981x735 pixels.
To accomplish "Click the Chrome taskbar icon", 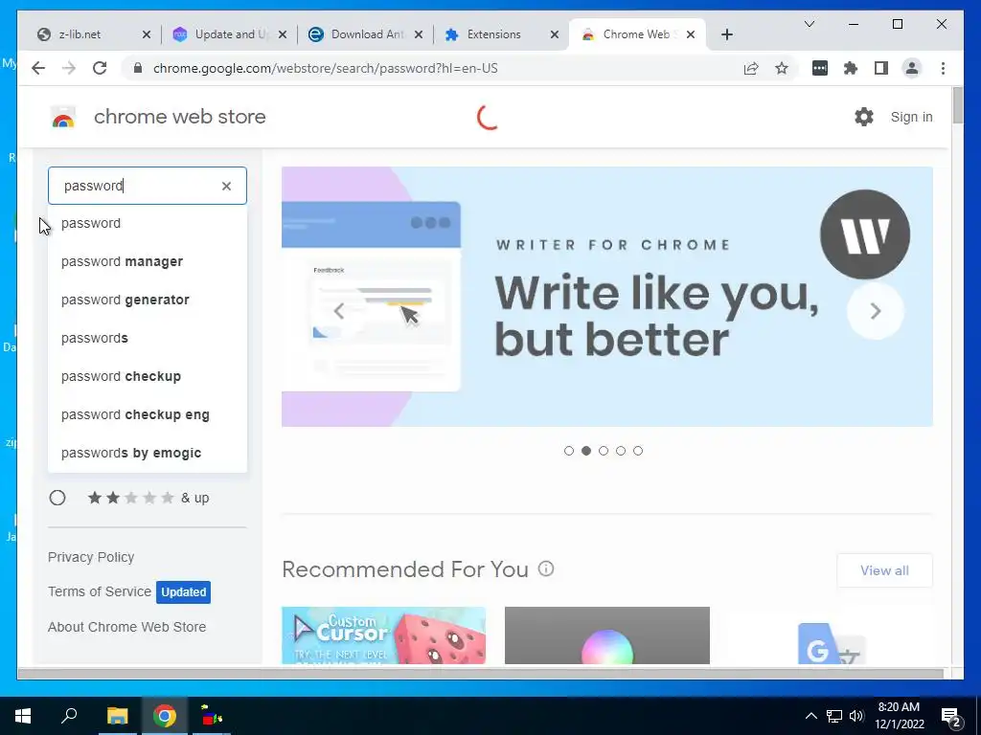I will [x=165, y=716].
